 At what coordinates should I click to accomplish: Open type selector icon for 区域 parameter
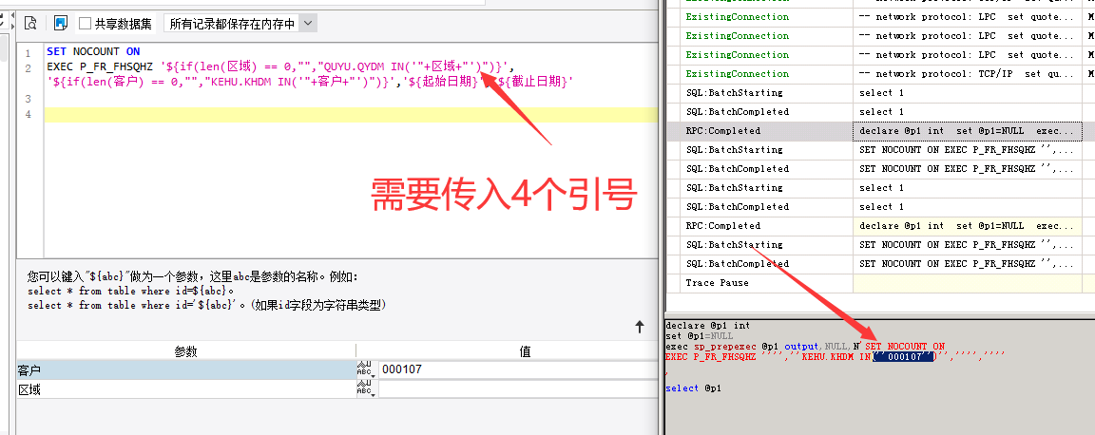pos(365,388)
